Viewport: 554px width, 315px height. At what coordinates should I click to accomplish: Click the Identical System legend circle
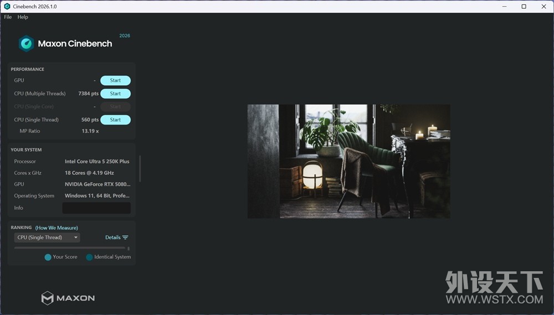(x=89, y=257)
